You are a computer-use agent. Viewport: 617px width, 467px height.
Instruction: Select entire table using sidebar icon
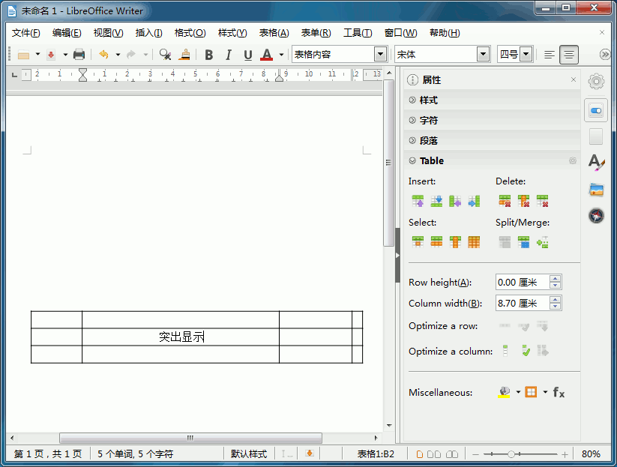(474, 242)
